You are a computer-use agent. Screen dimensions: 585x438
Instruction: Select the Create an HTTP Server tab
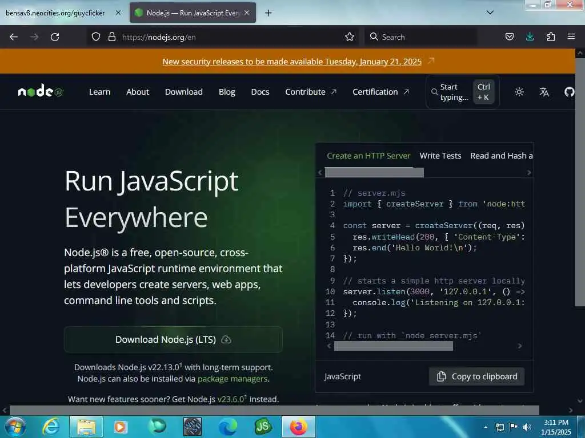click(368, 156)
